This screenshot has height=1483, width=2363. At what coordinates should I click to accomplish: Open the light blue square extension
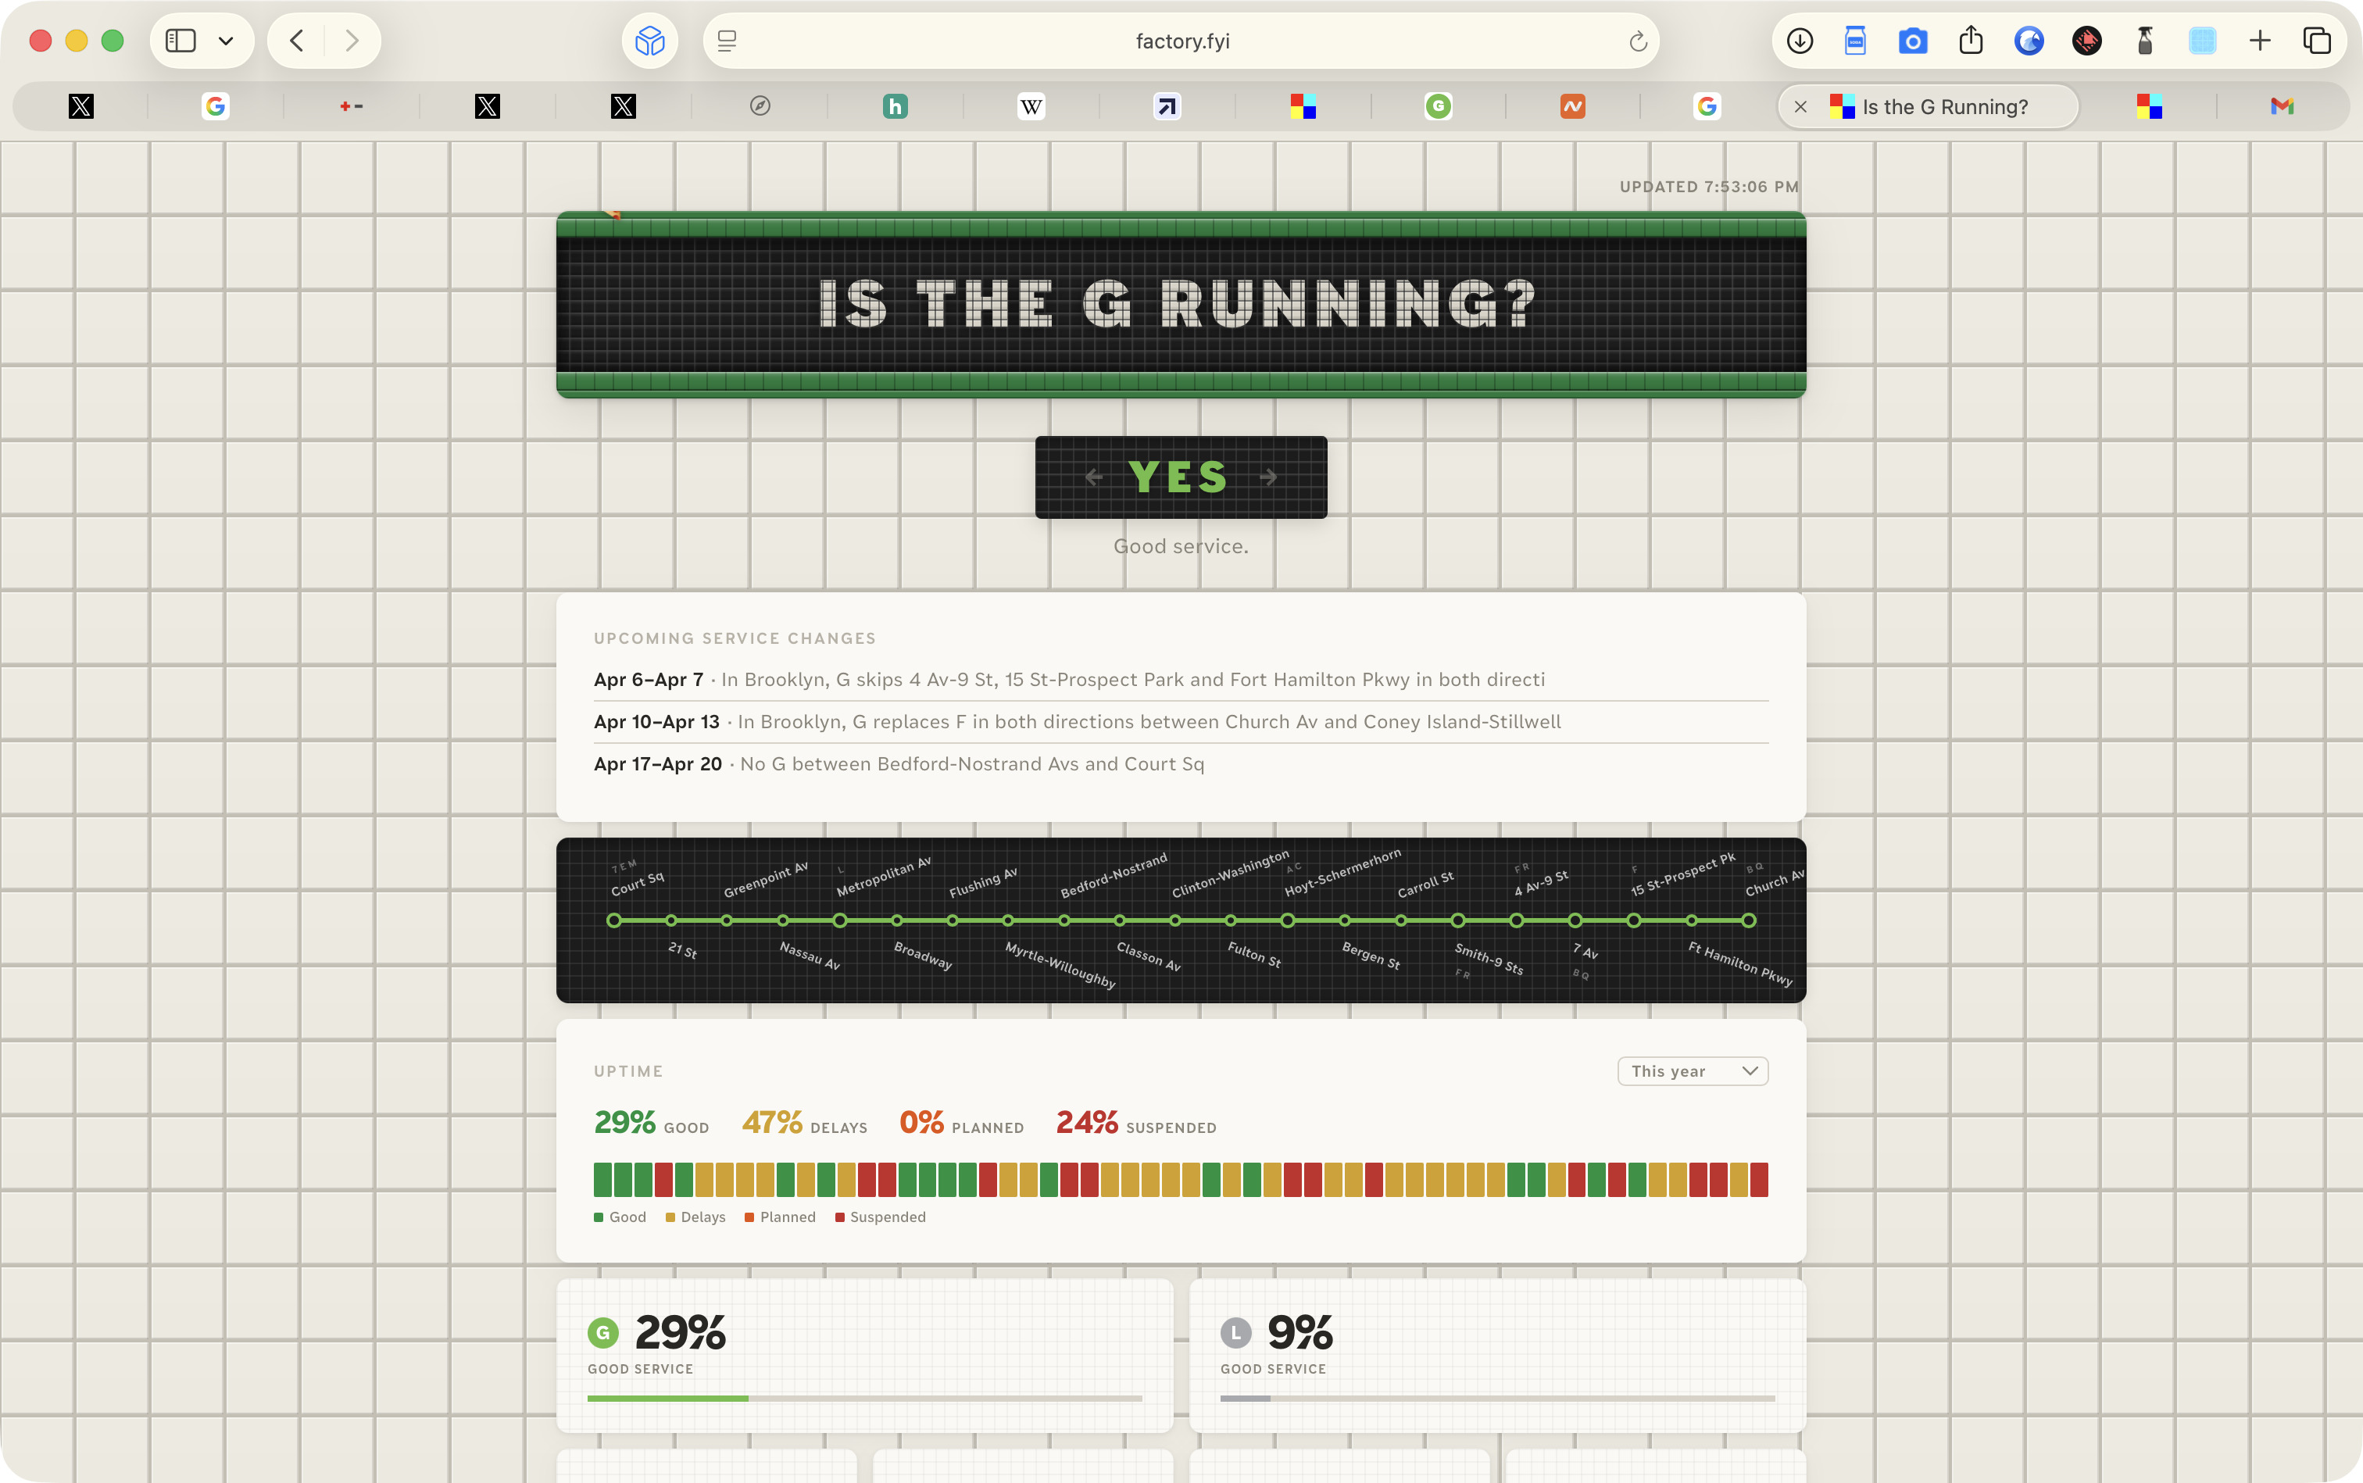(x=2202, y=41)
